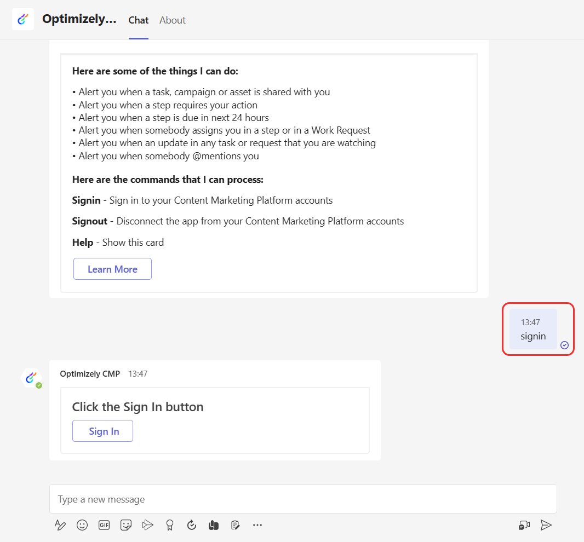Click the sent signin message bubble
Image resolution: width=584 pixels, height=542 pixels.
[533, 330]
